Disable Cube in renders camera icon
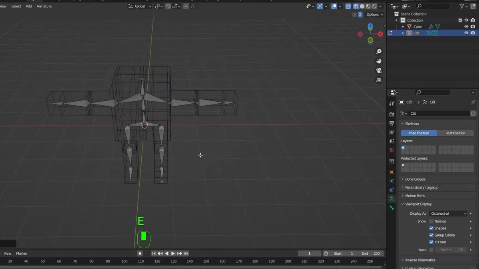Viewport: 479px width, 269px height. pos(473,27)
